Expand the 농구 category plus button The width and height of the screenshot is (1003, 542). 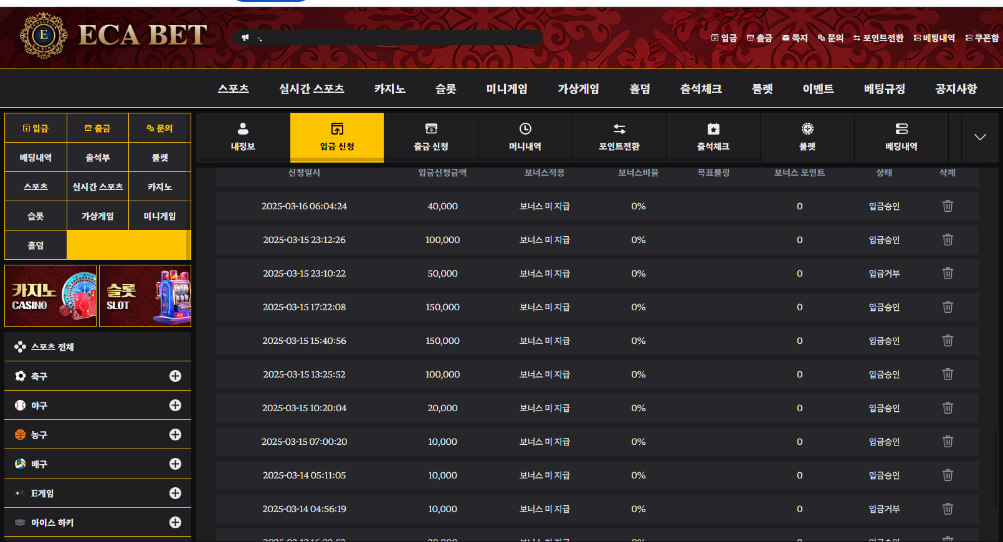point(175,435)
